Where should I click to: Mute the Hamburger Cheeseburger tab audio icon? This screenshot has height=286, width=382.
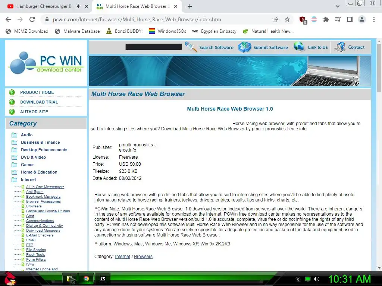click(x=78, y=6)
